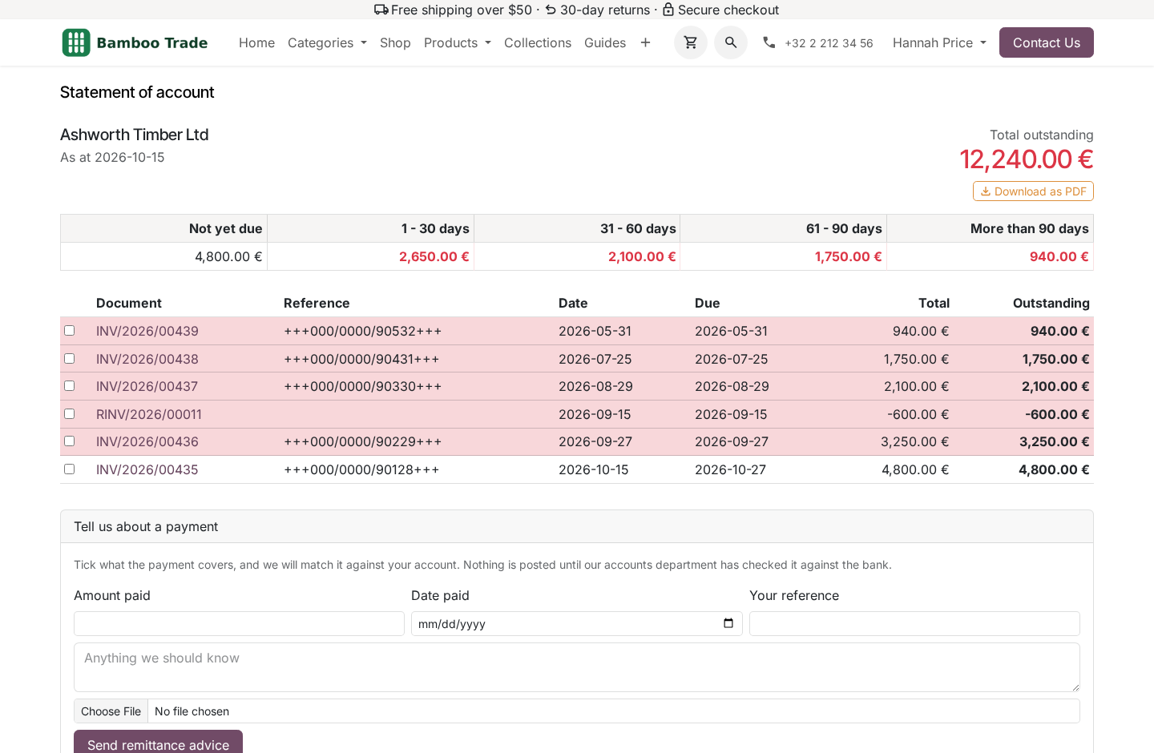
Task: Tick checkbox for INV/2026/00438
Action: pos(70,359)
